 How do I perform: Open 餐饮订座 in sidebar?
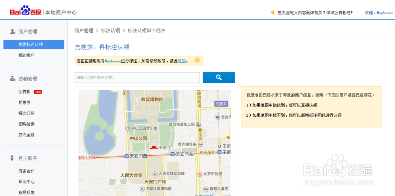(26, 113)
